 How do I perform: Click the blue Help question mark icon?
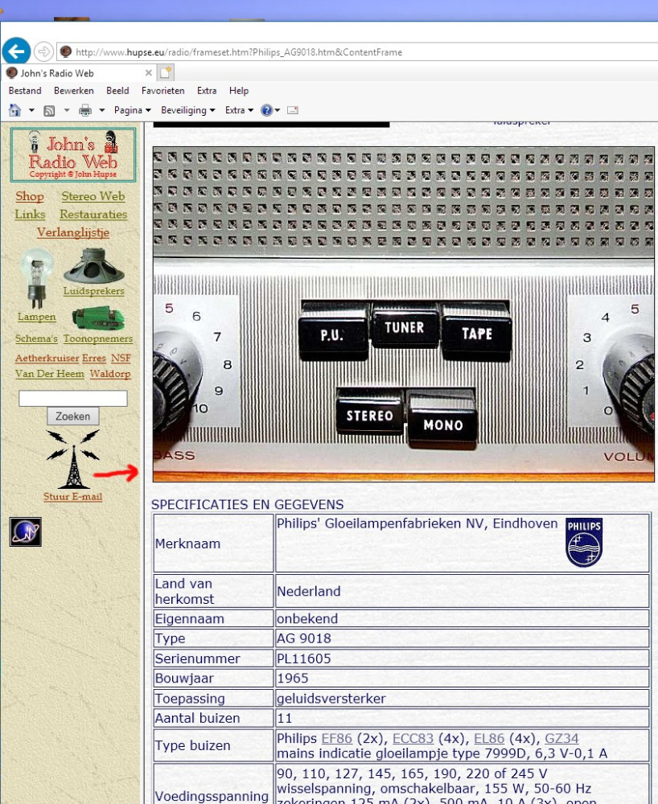click(267, 110)
